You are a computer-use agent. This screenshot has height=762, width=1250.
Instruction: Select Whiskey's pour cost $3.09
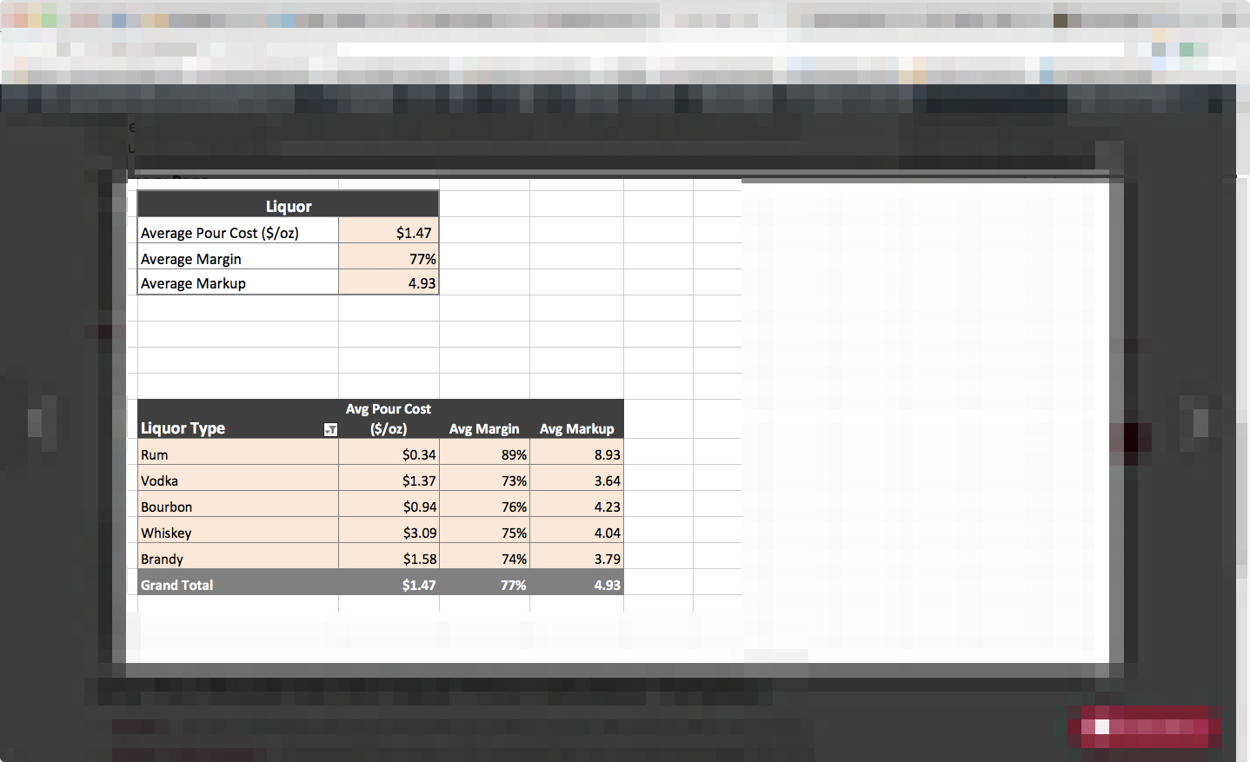click(389, 530)
